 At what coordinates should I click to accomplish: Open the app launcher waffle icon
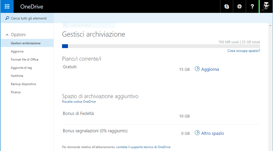pos(7,7)
